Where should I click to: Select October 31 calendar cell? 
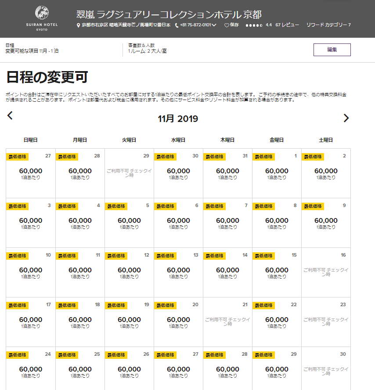pos(227,173)
